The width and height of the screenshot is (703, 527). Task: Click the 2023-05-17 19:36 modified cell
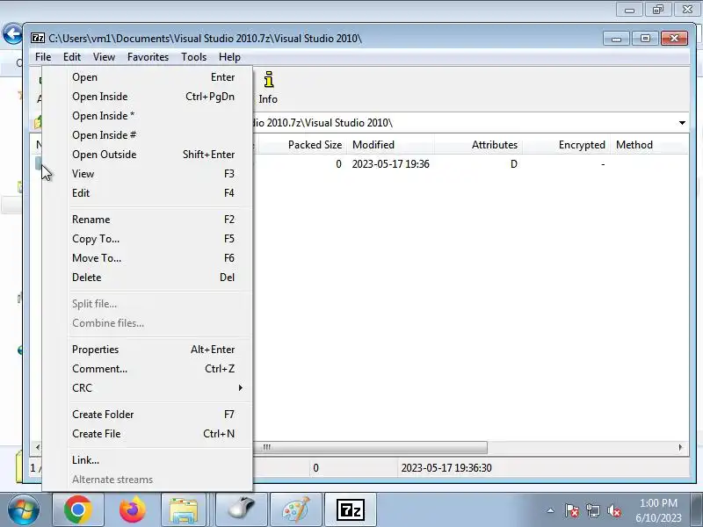[x=390, y=164]
